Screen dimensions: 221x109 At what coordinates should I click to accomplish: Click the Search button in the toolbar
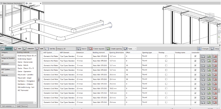(x=82, y=49)
